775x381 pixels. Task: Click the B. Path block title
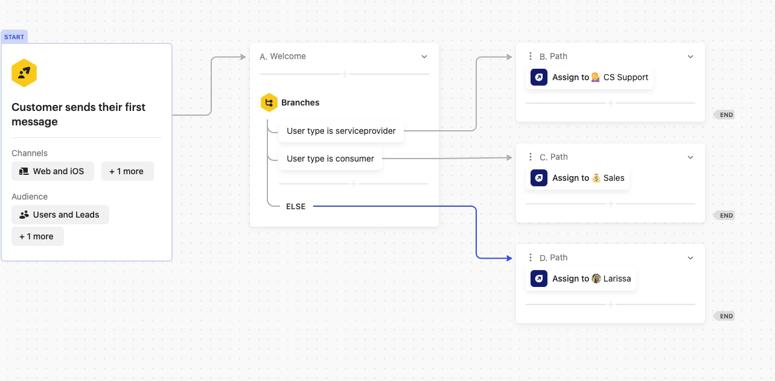[553, 56]
